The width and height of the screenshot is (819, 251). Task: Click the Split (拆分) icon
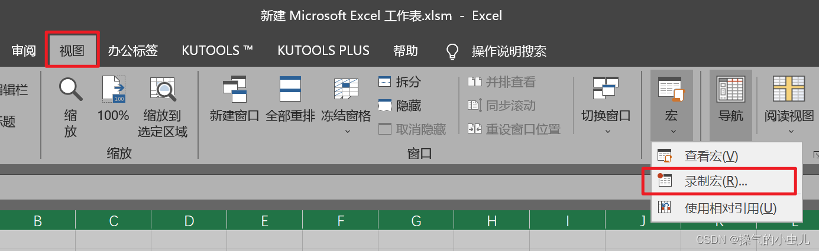(384, 82)
